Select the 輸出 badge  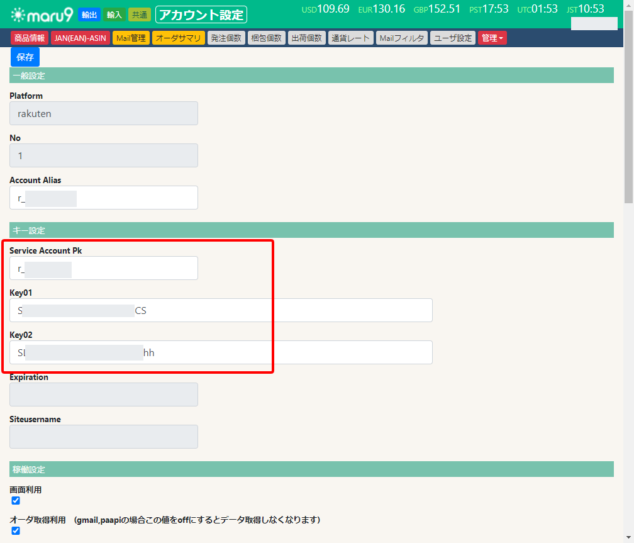coord(89,15)
